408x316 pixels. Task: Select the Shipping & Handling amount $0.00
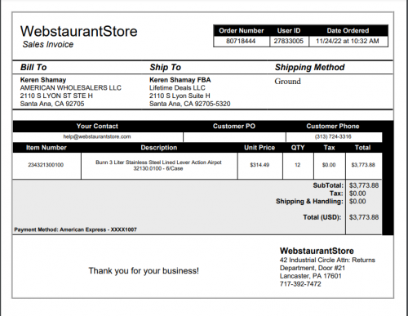coord(357,202)
